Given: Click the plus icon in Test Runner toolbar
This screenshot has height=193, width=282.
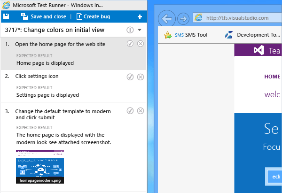Looking at the screenshot, I should [x=140, y=17].
